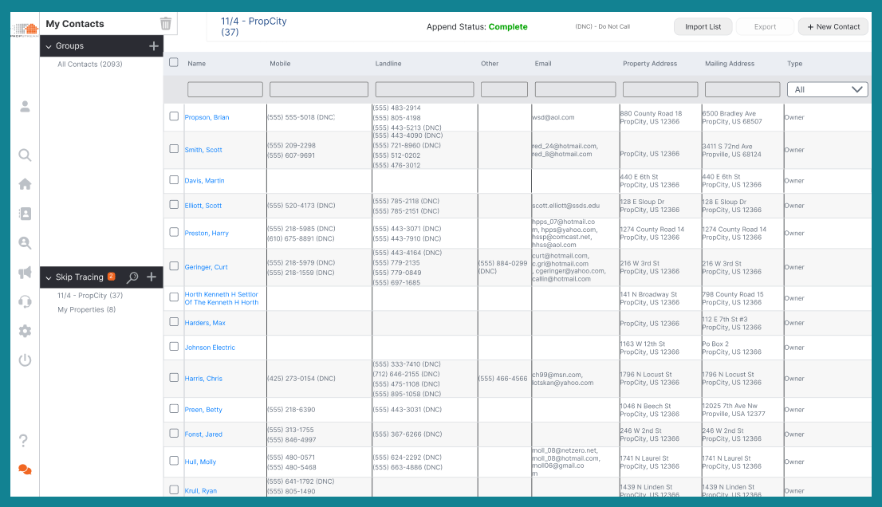Open the settings gear icon in sidebar
Screen dimensions: 882x507
pyautogui.click(x=25, y=331)
